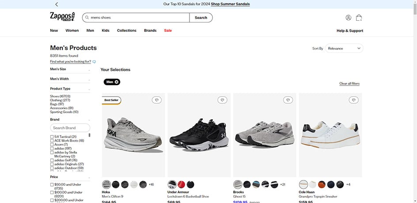Check the ACE Work Boots brand checkbox

coord(52,141)
